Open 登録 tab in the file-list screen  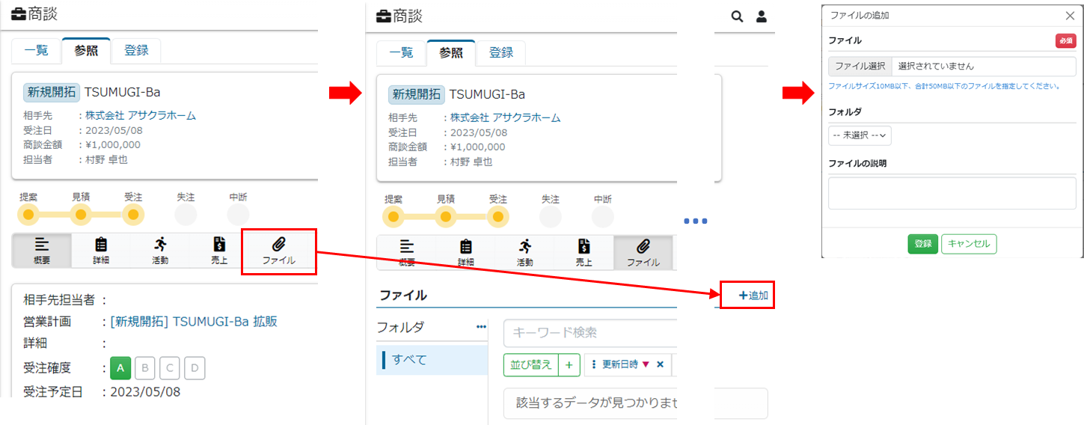pos(501,53)
